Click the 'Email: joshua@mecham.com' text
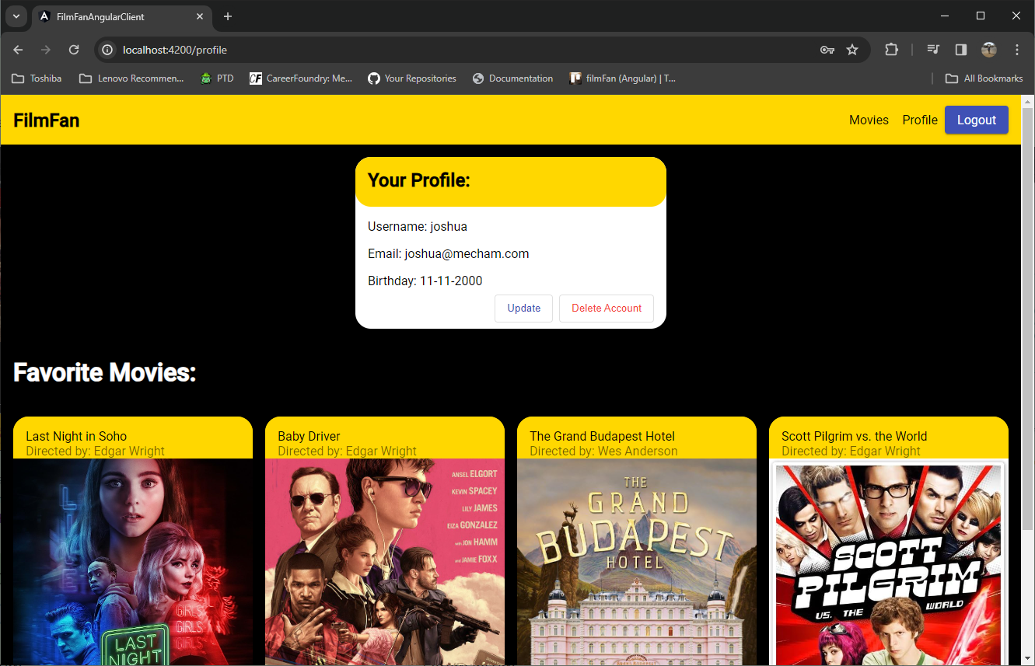 tap(449, 254)
